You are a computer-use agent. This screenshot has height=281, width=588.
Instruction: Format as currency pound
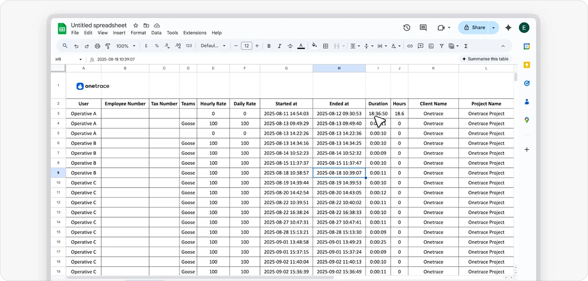coord(146,46)
